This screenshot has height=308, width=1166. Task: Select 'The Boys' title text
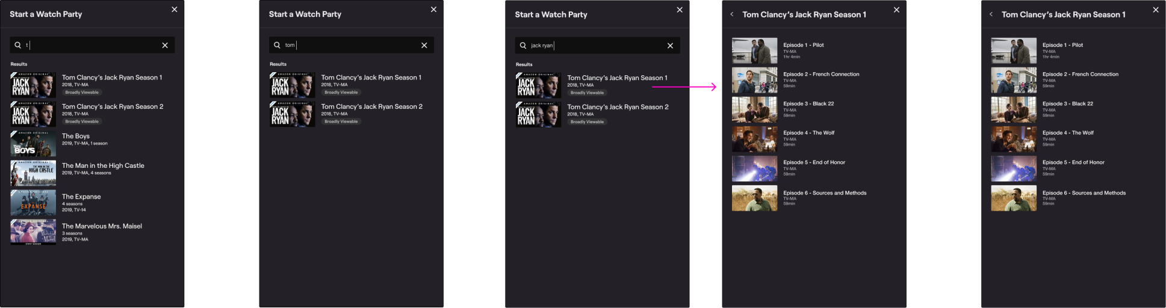(76, 137)
